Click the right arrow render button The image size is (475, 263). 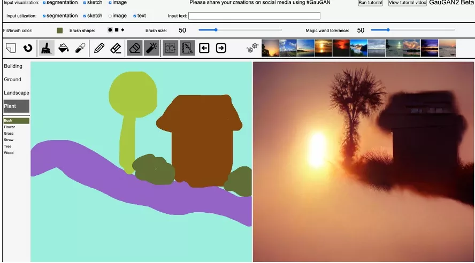pyautogui.click(x=221, y=48)
